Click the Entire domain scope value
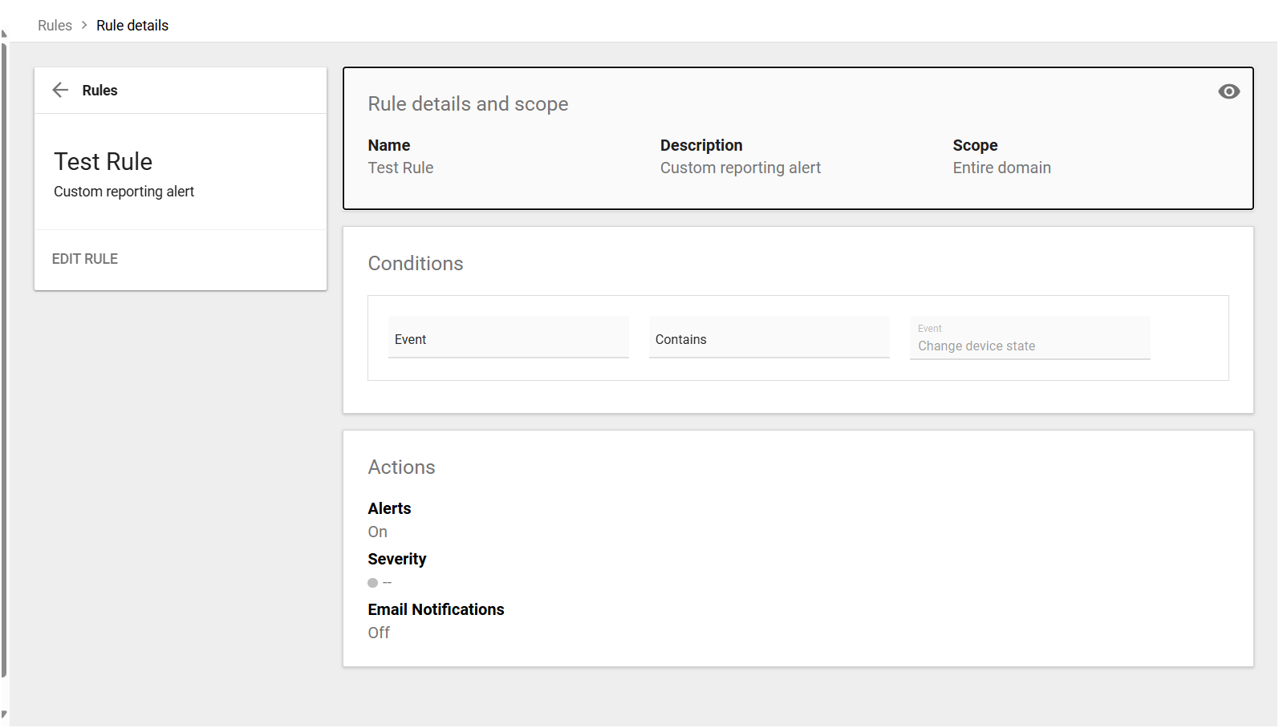 (1001, 168)
